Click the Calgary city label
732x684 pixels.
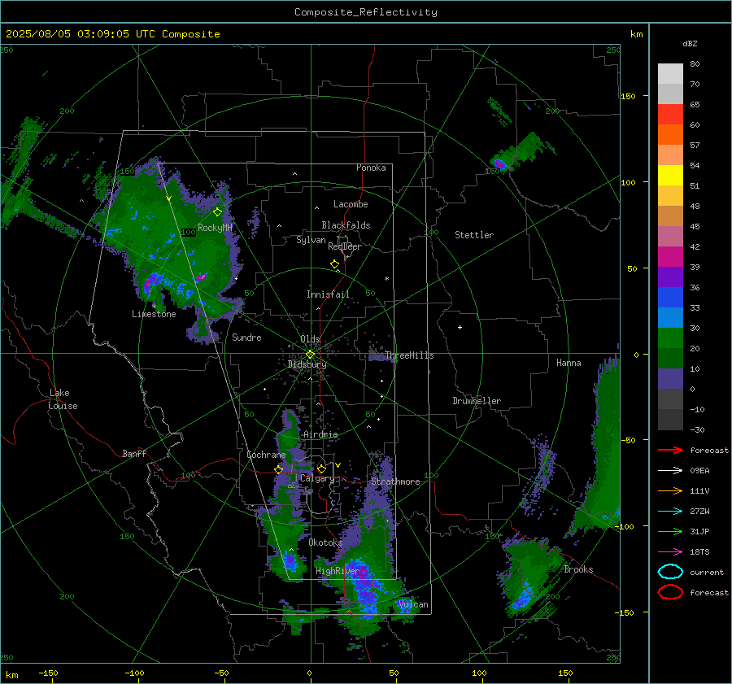tap(317, 478)
